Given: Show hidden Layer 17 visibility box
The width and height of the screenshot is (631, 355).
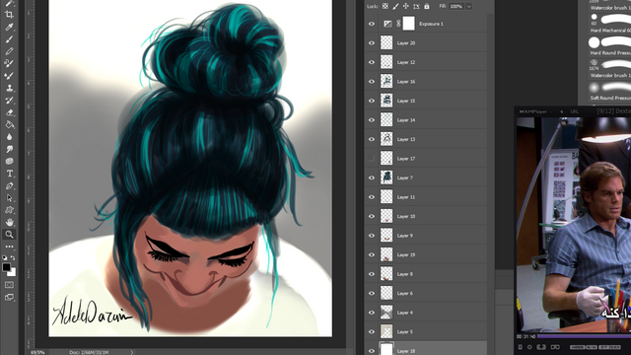Looking at the screenshot, I should [372, 159].
